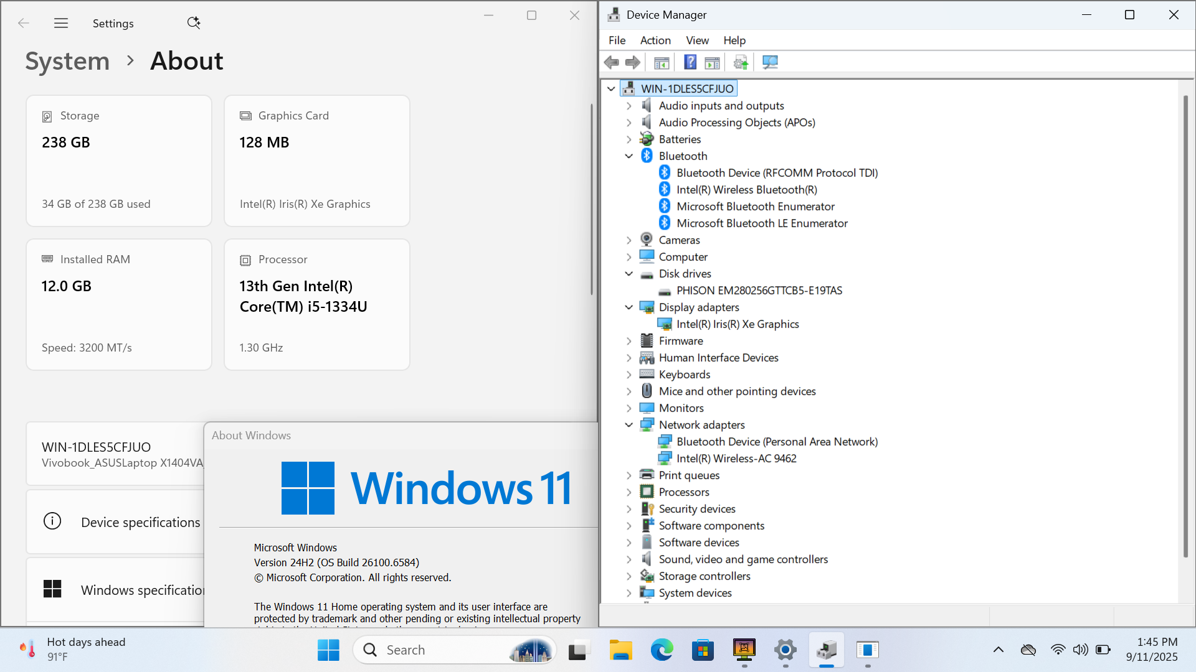This screenshot has height=672, width=1196.
Task: Switch to Device Manager taskbar icon
Action: [827, 650]
